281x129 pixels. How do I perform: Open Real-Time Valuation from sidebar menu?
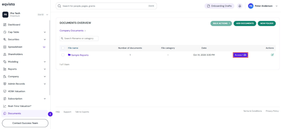[19, 106]
